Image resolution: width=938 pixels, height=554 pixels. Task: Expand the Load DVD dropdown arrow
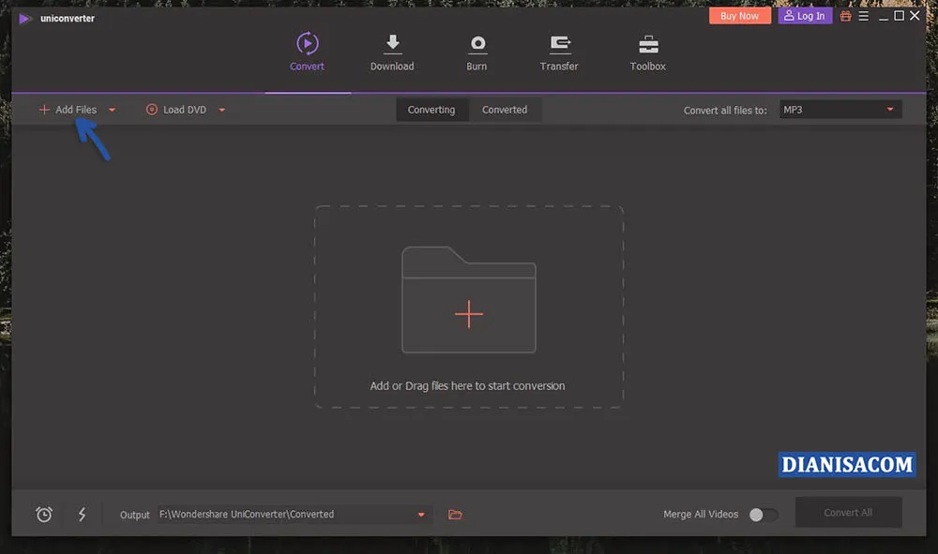[x=221, y=109]
